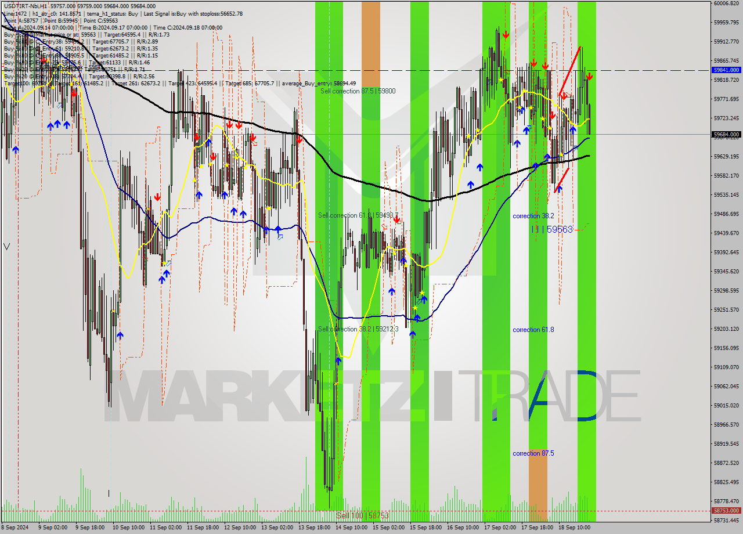This screenshot has width=743, height=534.
Task: Click price axis value 60006.820
Action: 726,3
